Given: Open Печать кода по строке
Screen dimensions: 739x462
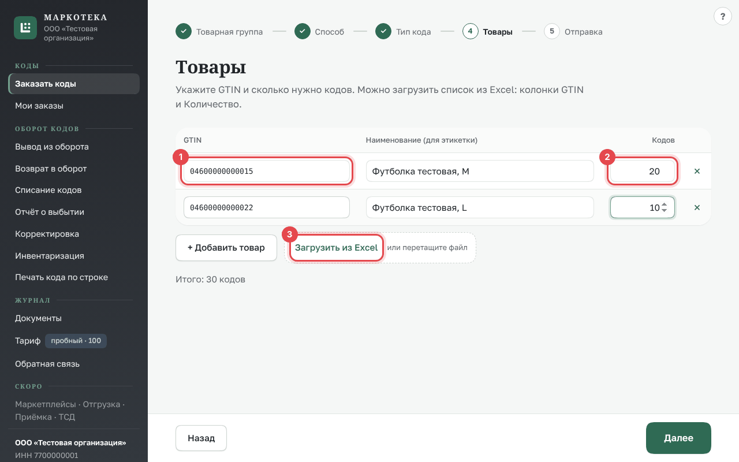Looking at the screenshot, I should [74, 277].
